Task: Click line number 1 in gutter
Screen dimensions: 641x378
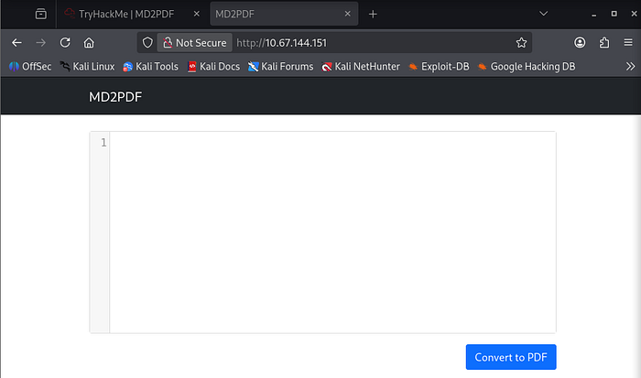Action: coord(103,143)
